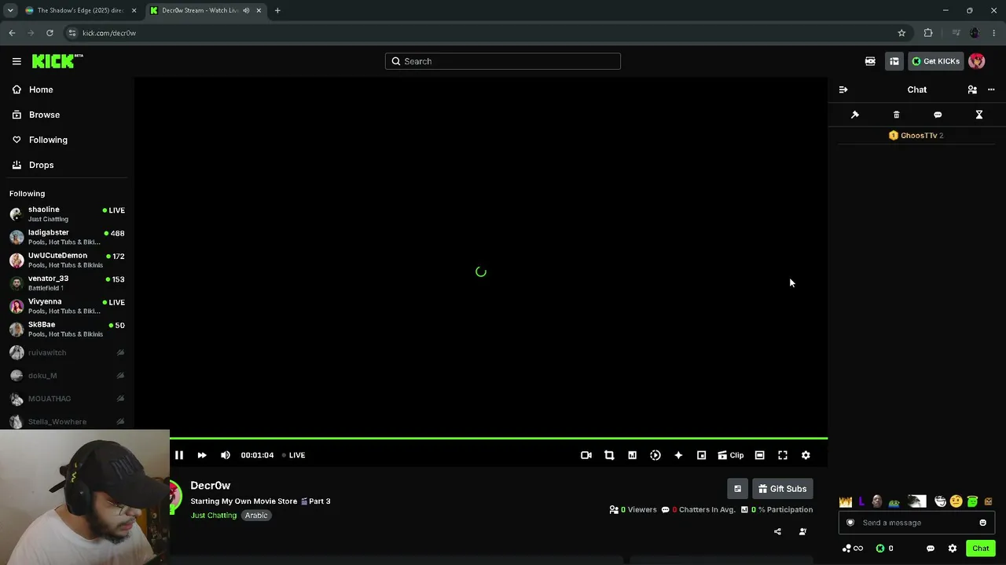Screen dimensions: 1006x565
Task: Enable picture-in-picture mini player
Action: click(702, 455)
